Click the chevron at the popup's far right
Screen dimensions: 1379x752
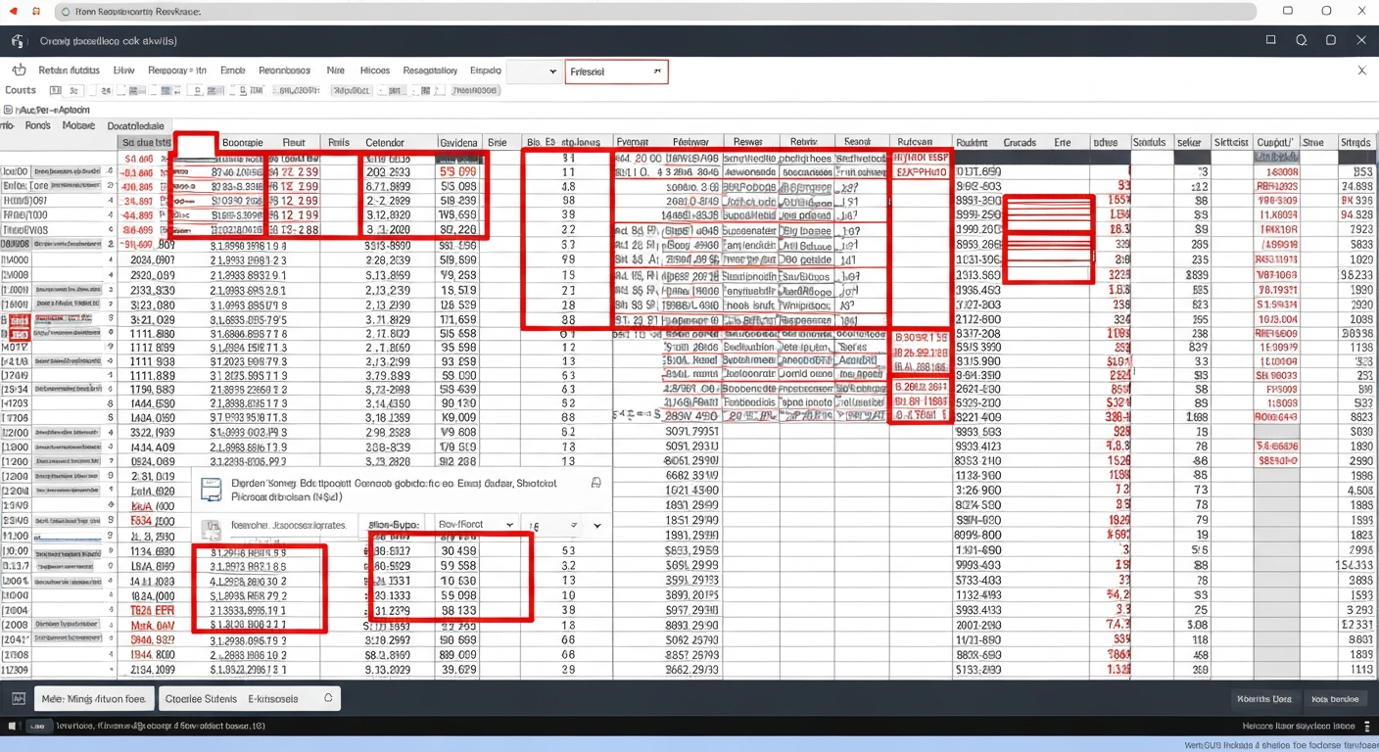click(596, 526)
